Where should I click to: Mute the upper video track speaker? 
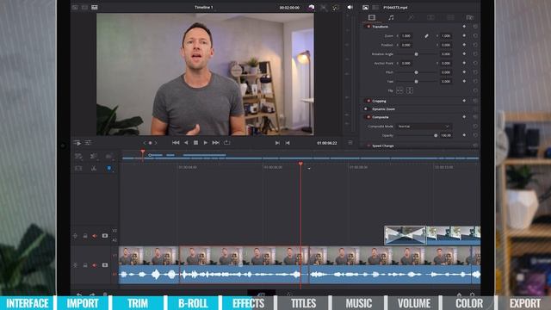pos(95,236)
